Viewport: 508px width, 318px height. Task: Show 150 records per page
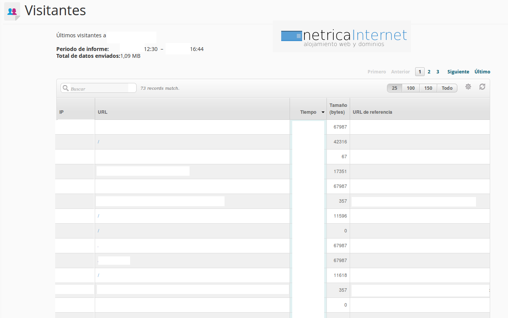[428, 88]
